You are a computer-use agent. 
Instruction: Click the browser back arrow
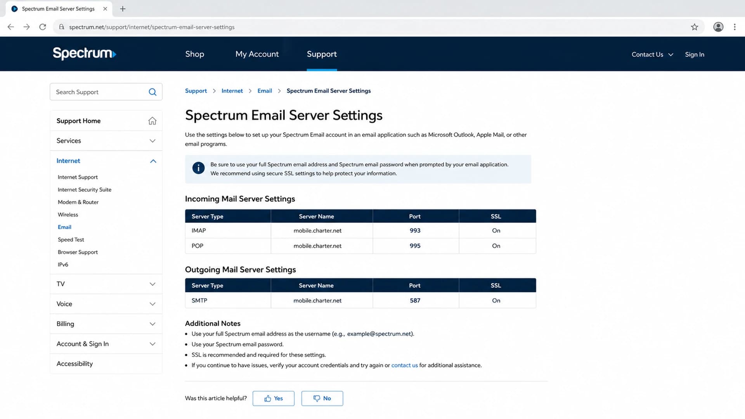[11, 27]
